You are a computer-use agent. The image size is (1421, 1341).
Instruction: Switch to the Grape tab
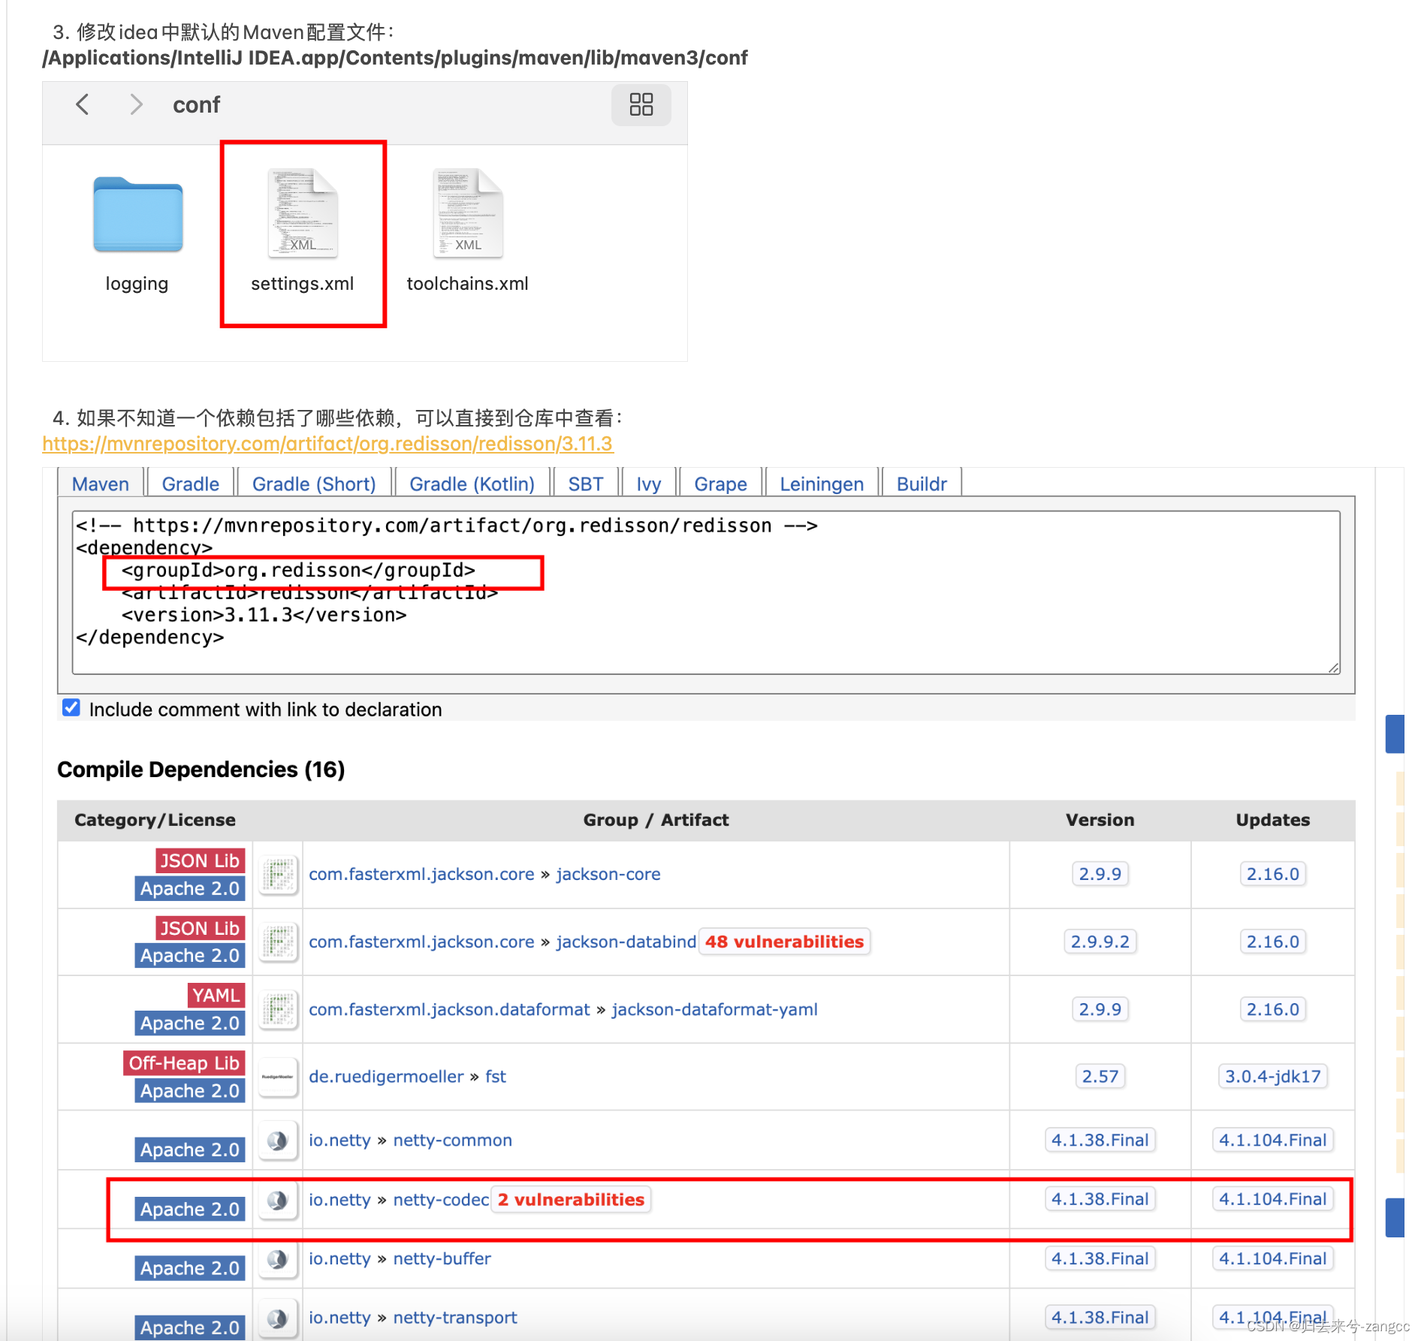(x=720, y=484)
